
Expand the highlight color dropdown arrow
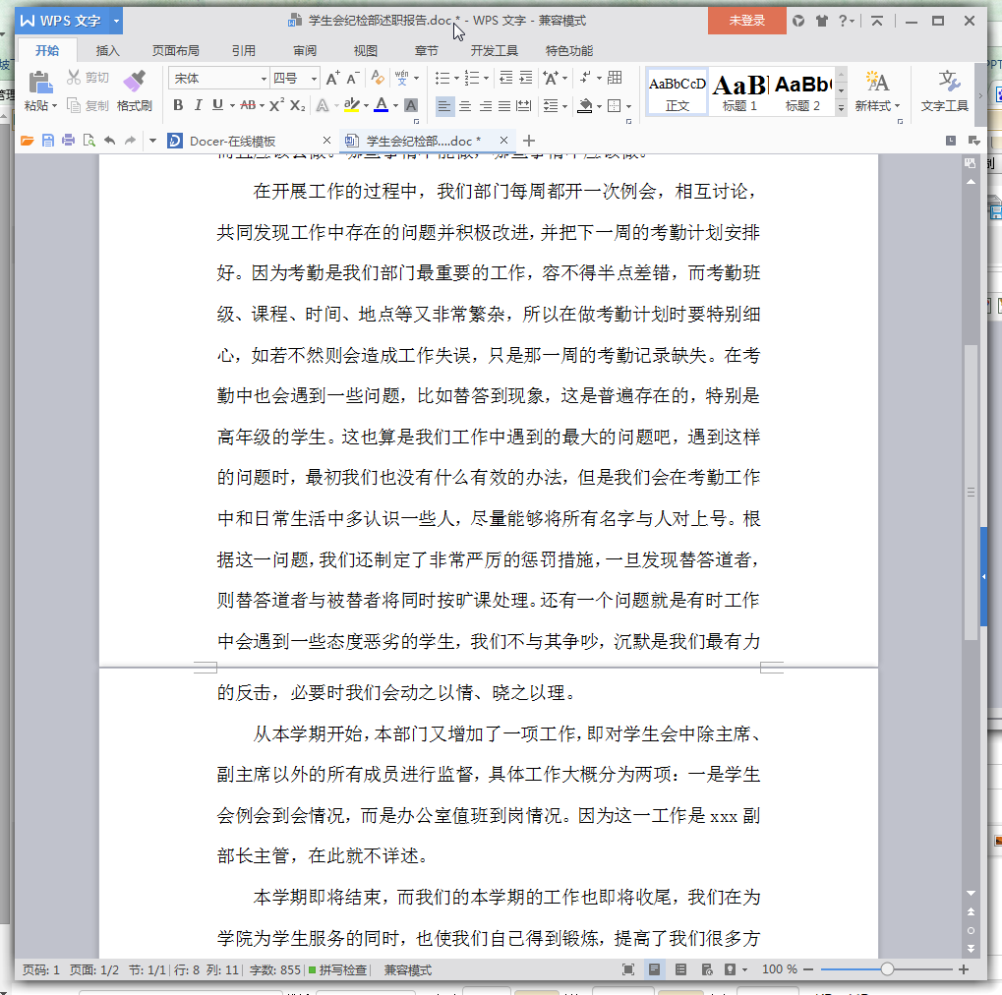(366, 105)
